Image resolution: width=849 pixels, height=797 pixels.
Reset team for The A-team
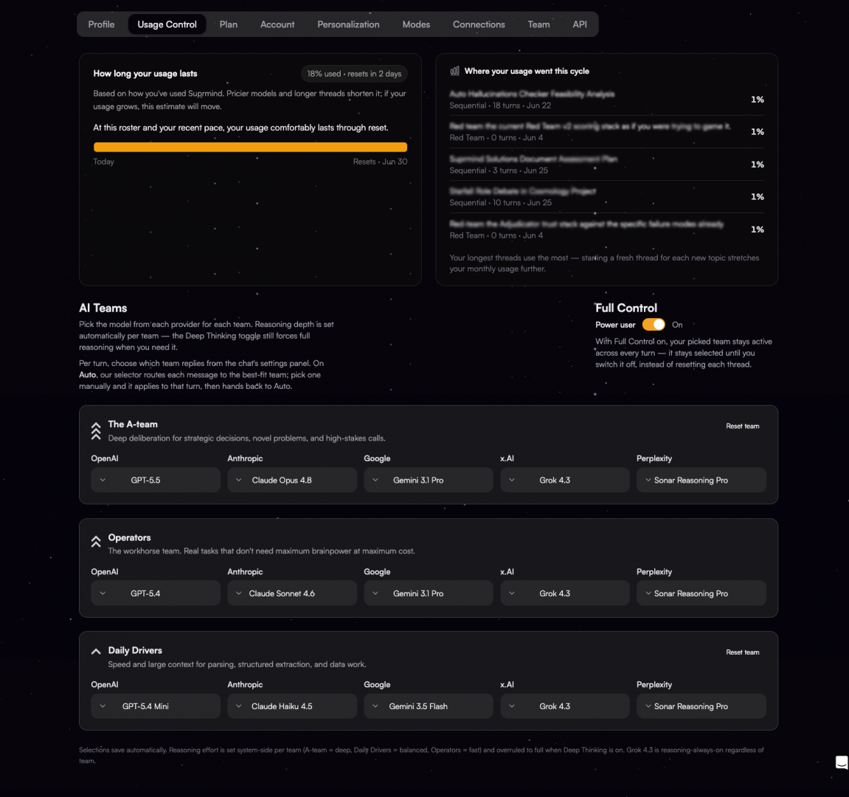(x=742, y=427)
